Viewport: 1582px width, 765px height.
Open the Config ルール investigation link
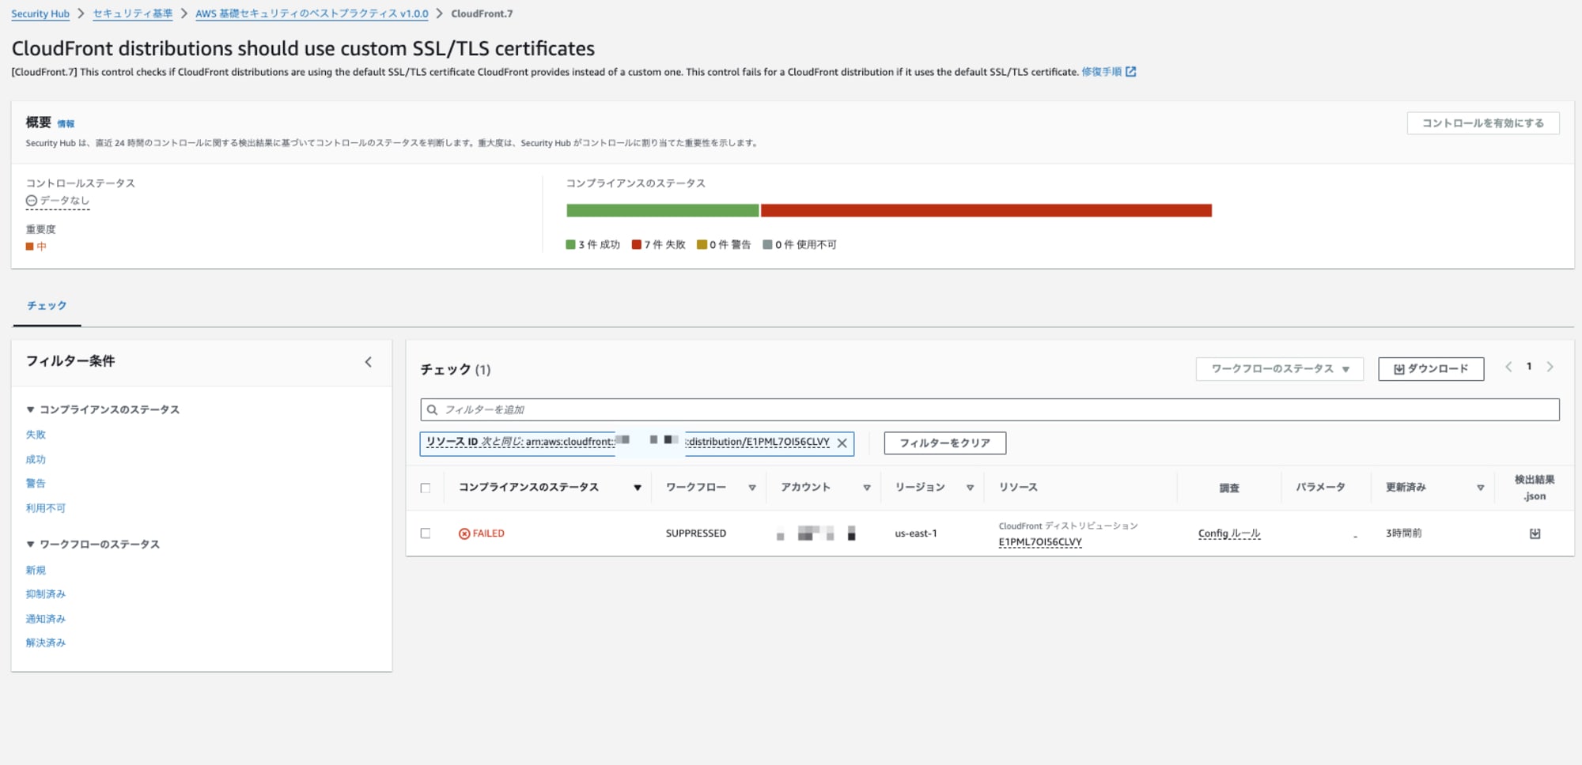1229,533
